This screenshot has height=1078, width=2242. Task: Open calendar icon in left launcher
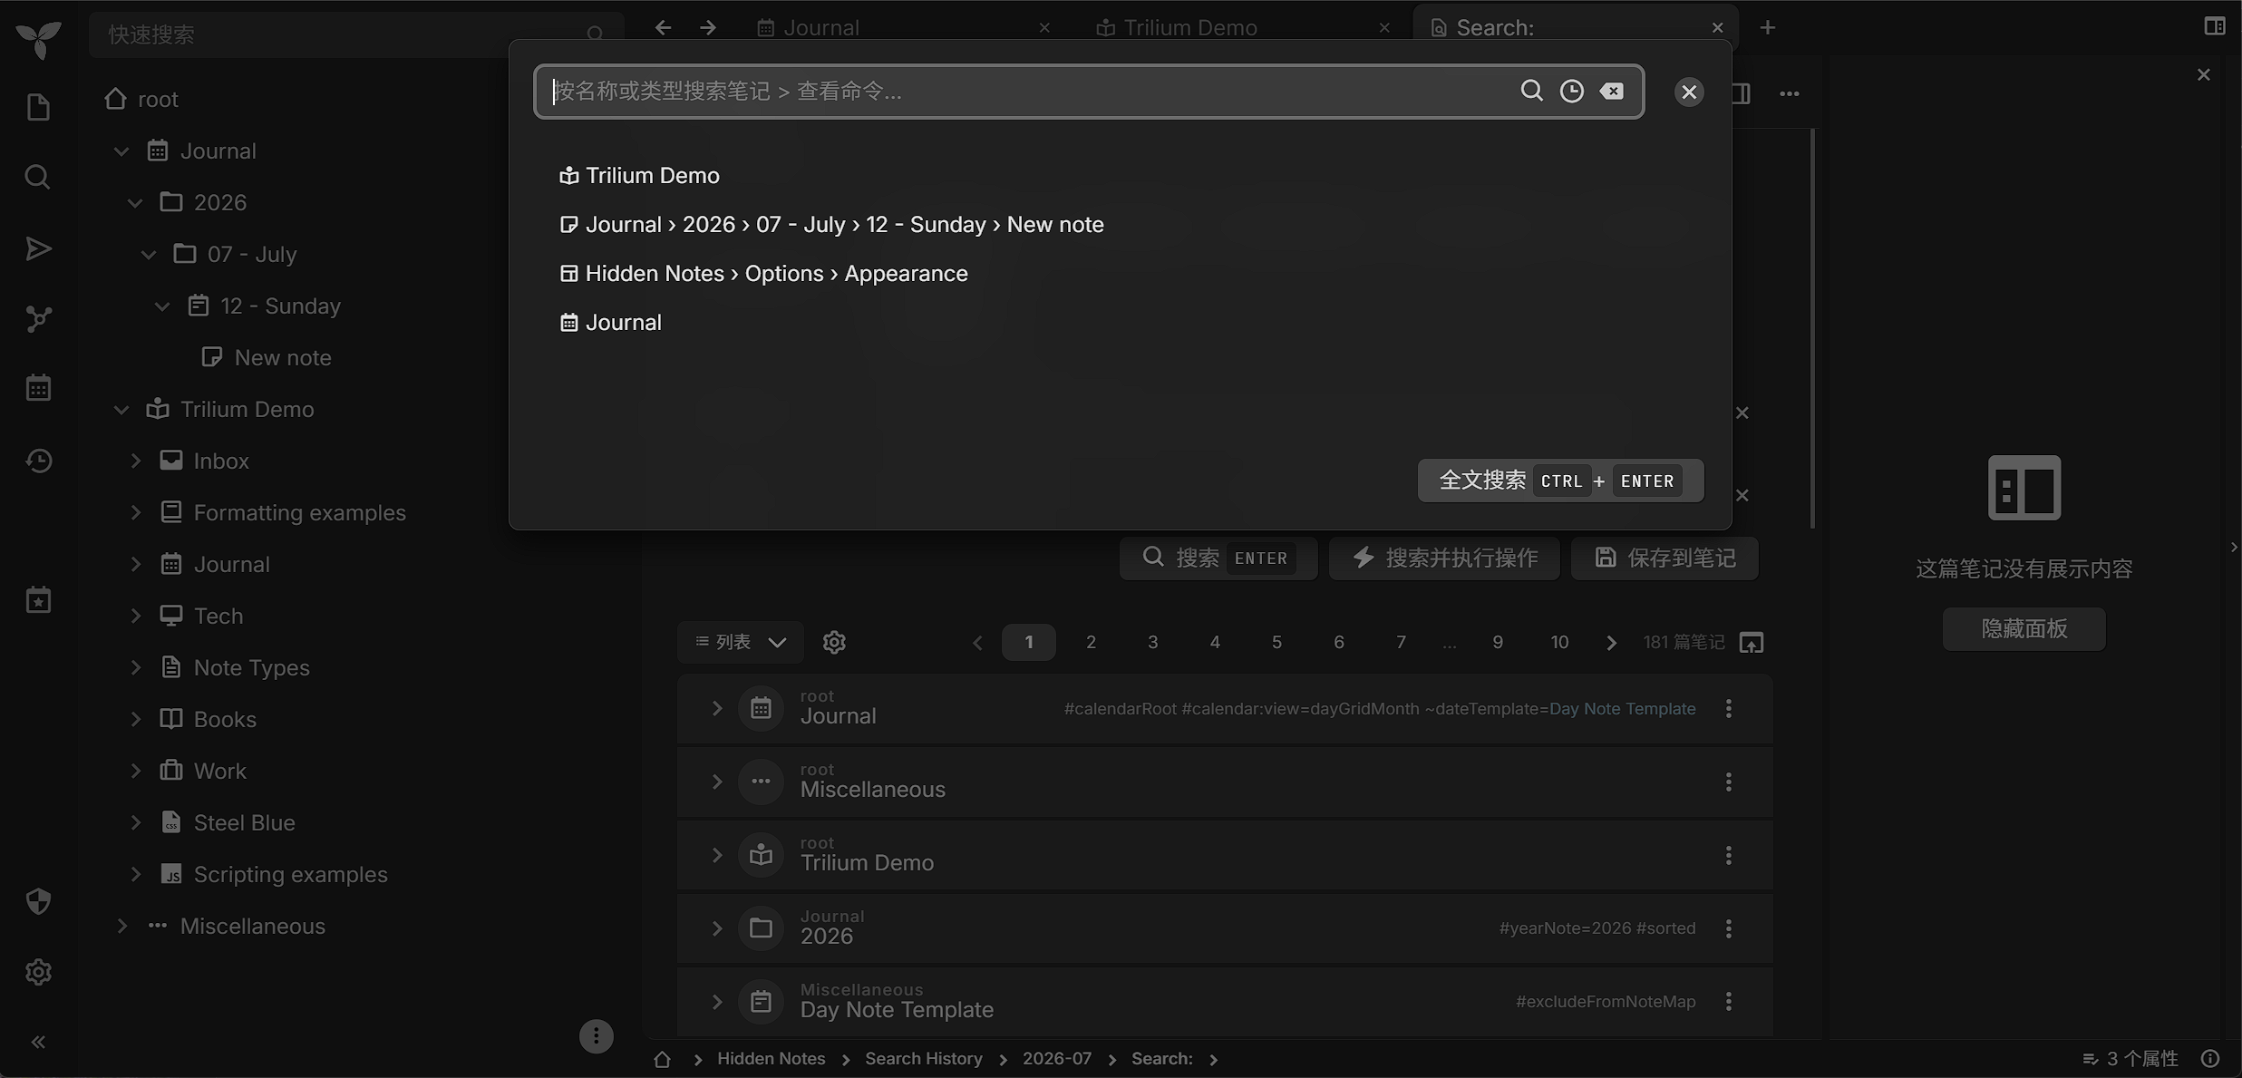38,389
